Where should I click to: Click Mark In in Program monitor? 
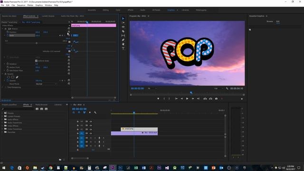[x=164, y=99]
